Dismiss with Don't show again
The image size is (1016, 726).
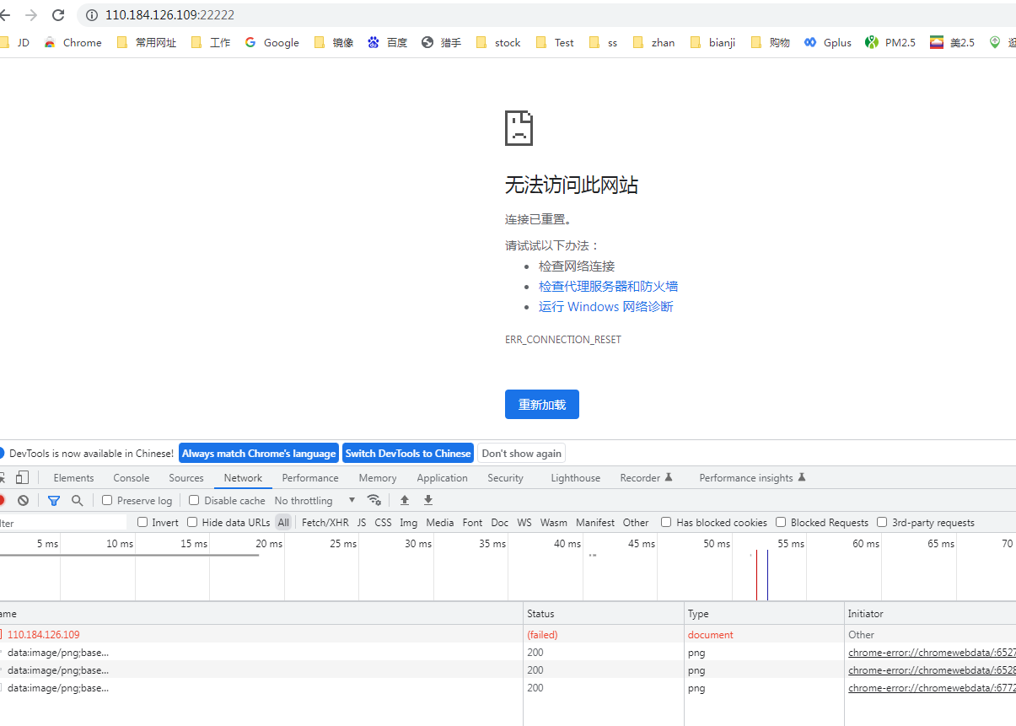pos(521,453)
